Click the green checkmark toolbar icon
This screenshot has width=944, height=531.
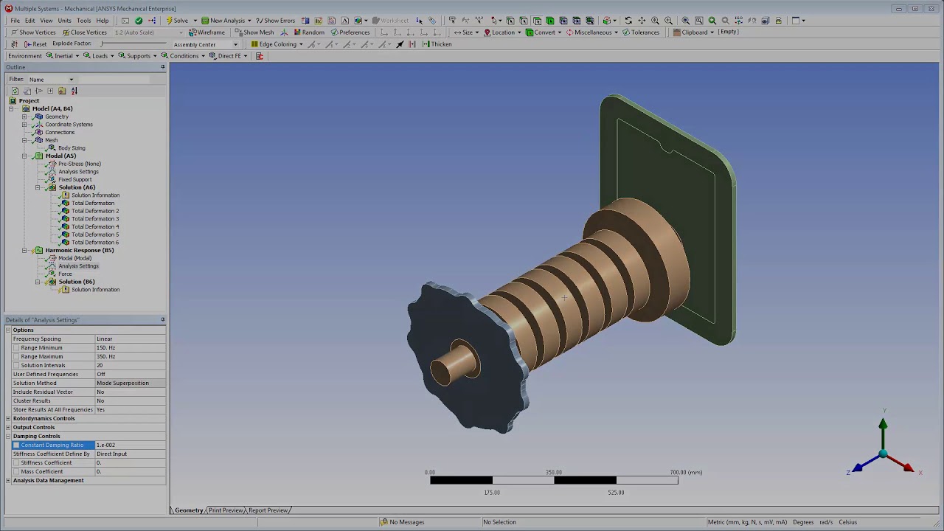pyautogui.click(x=139, y=21)
